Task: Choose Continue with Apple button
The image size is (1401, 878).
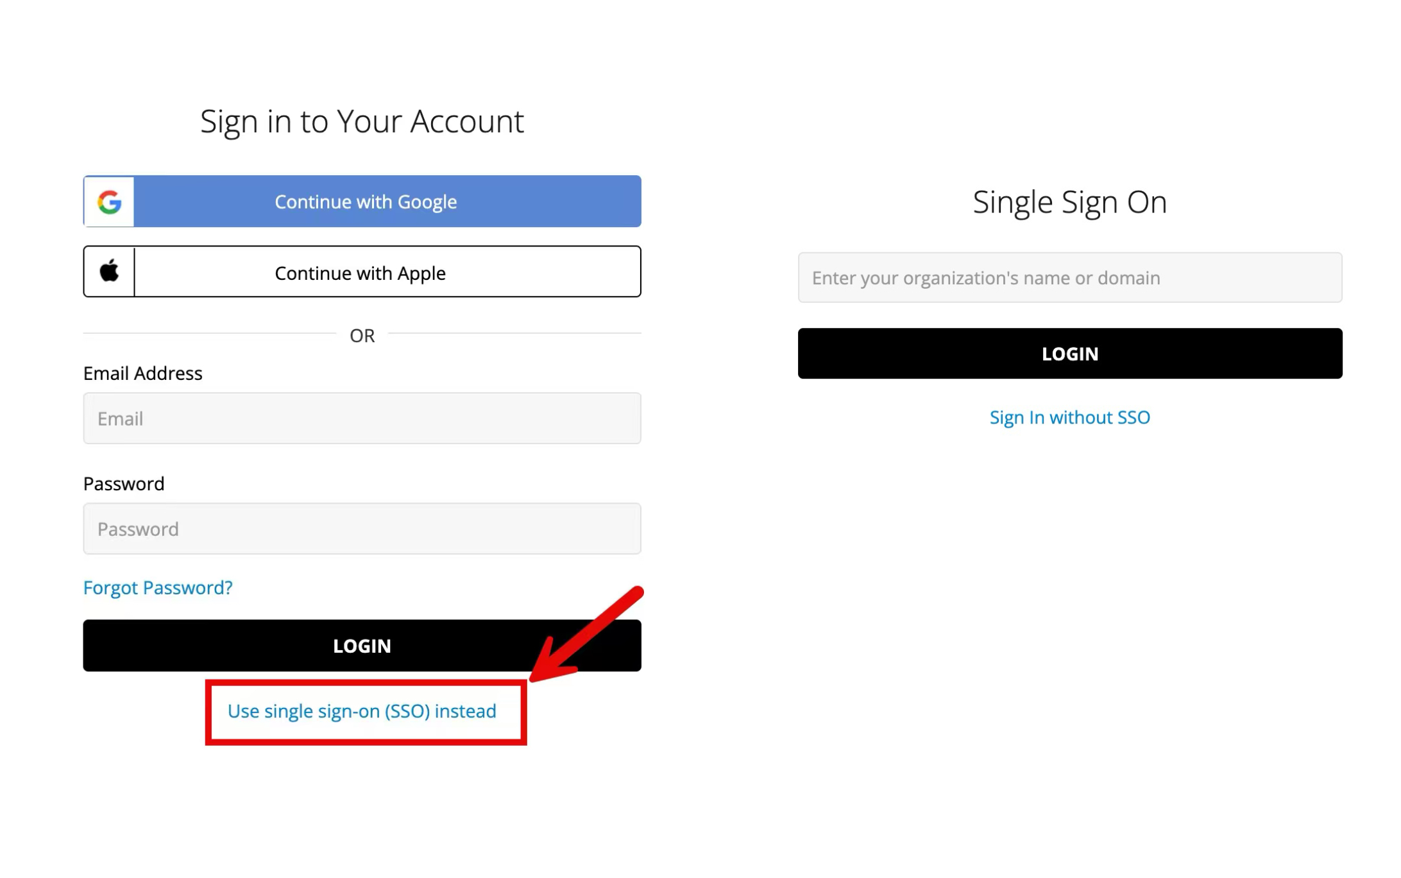Action: 362,271
